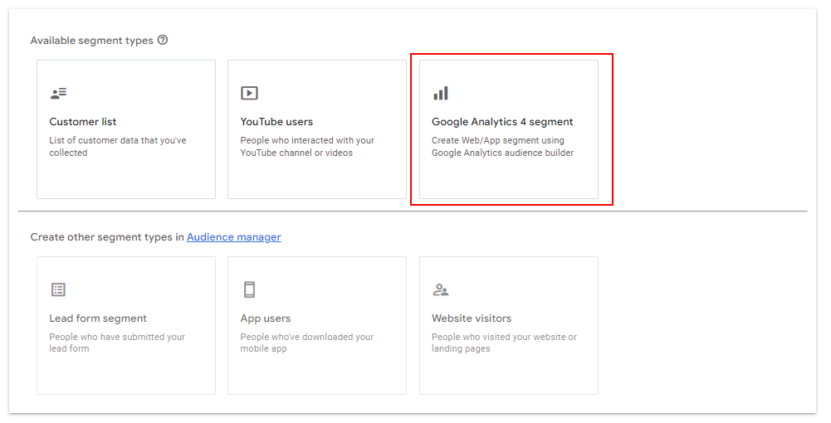Click 'Create other segment types in' text

tap(107, 237)
